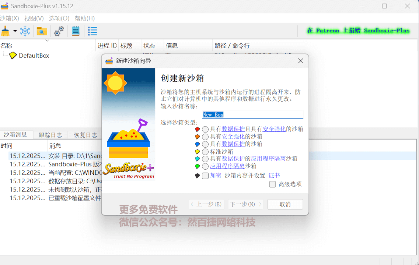419x265 pixels.
Task: Click the snowflake terminate-processes icon
Action: coord(25,31)
